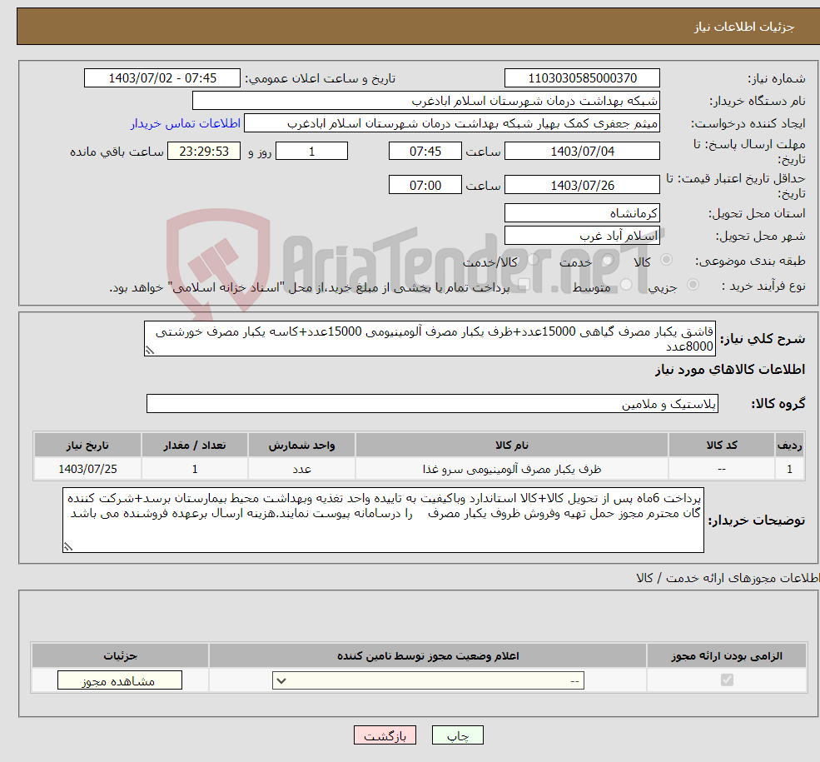Image resolution: width=820 pixels, height=762 pixels.
Task: Click the resize handle of description box
Action: click(x=150, y=351)
